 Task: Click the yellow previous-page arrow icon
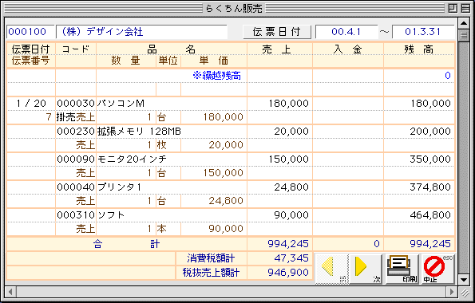pos(332,268)
